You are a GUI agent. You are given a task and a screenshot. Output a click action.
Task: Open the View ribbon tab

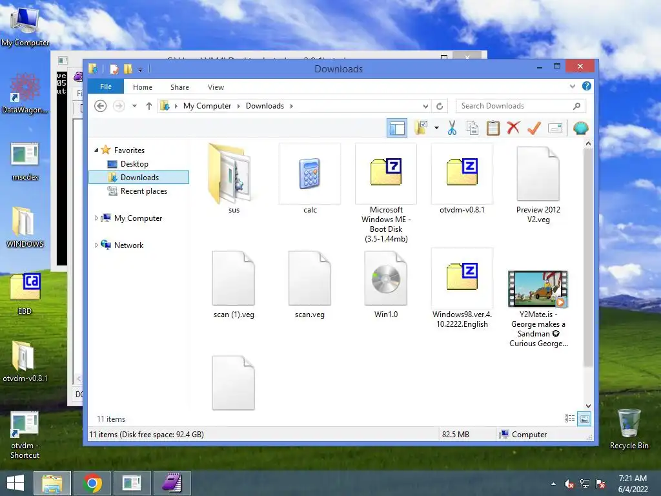point(216,87)
